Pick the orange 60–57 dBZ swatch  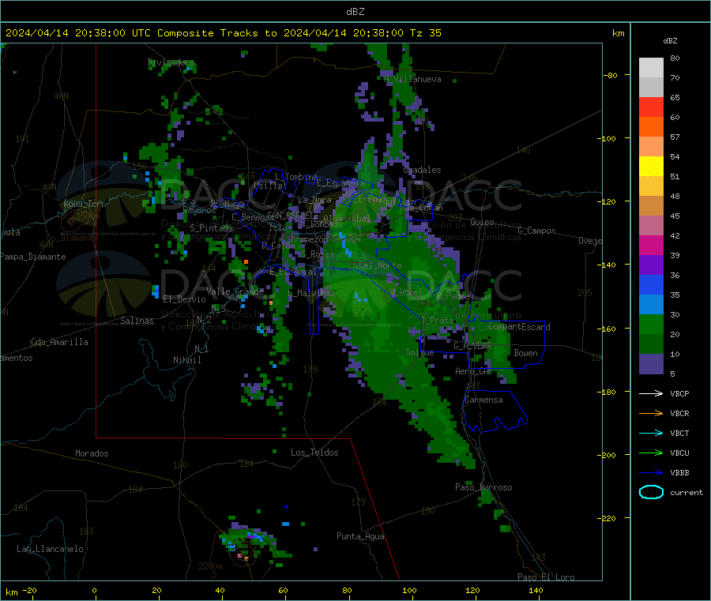(651, 127)
